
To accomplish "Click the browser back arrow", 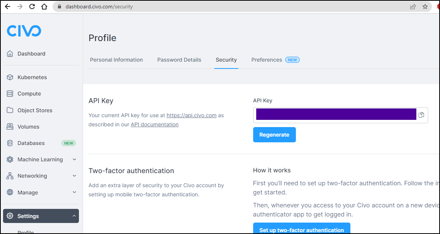I will point(8,7).
